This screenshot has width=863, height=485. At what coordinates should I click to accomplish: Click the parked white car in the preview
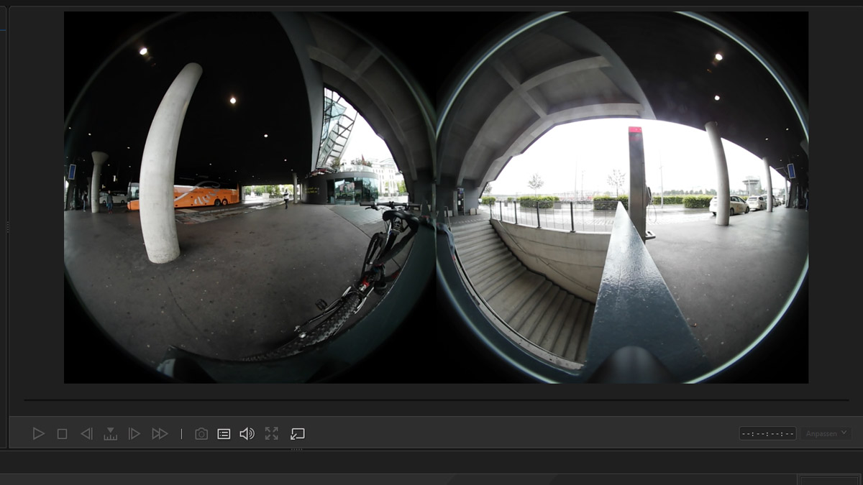pyautogui.click(x=729, y=205)
